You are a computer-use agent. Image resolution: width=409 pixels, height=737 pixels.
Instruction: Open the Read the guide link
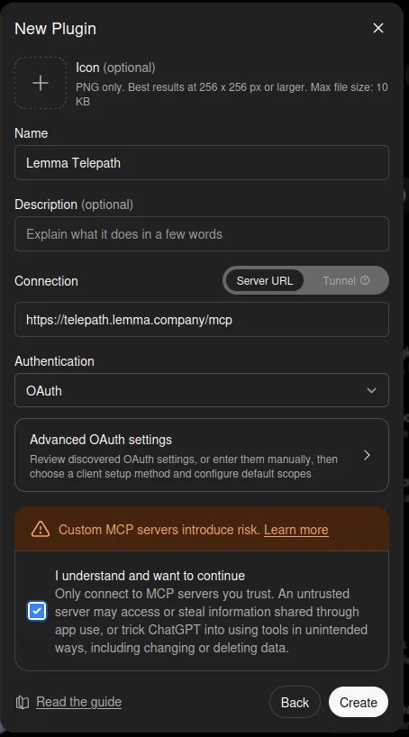(79, 702)
